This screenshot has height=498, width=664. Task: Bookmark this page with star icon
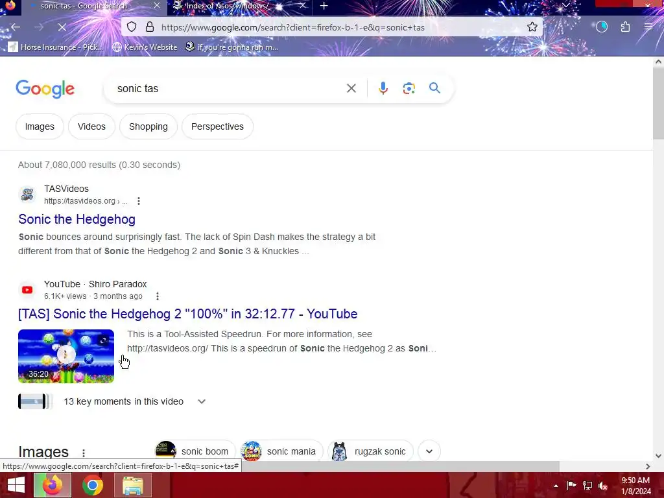532,27
